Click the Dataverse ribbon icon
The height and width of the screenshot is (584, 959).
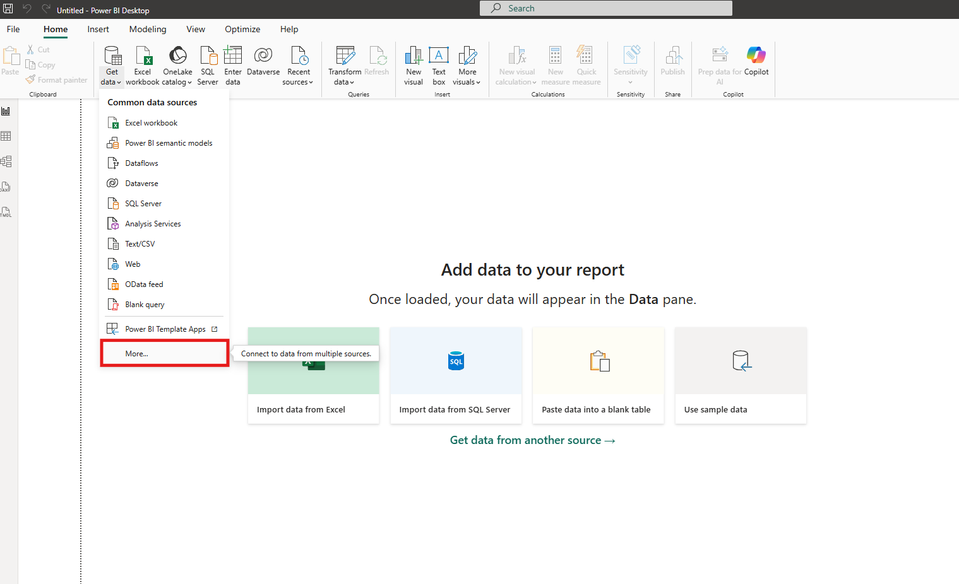[263, 57]
